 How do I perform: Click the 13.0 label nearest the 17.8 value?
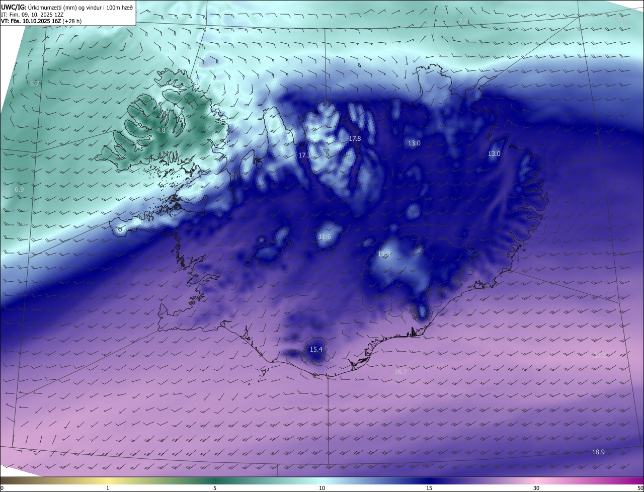414,143
